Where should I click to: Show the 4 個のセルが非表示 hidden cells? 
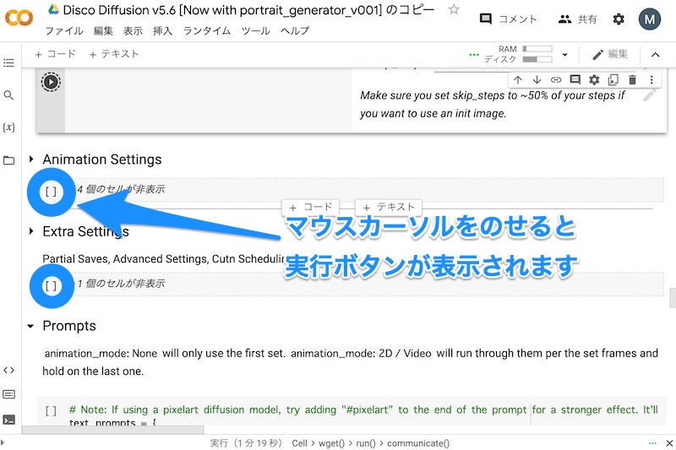coord(121,189)
